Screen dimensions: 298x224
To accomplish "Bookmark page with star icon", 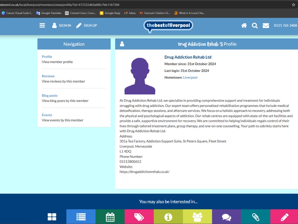I will (294, 5).
